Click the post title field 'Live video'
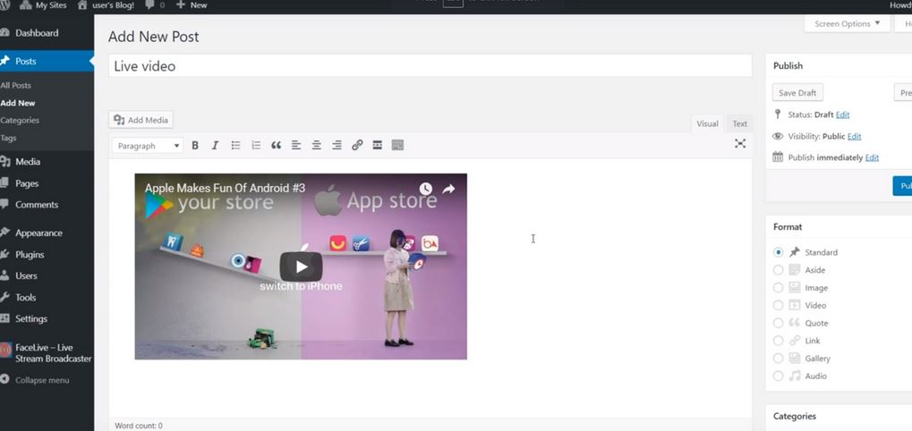Image resolution: width=912 pixels, height=431 pixels. (430, 65)
